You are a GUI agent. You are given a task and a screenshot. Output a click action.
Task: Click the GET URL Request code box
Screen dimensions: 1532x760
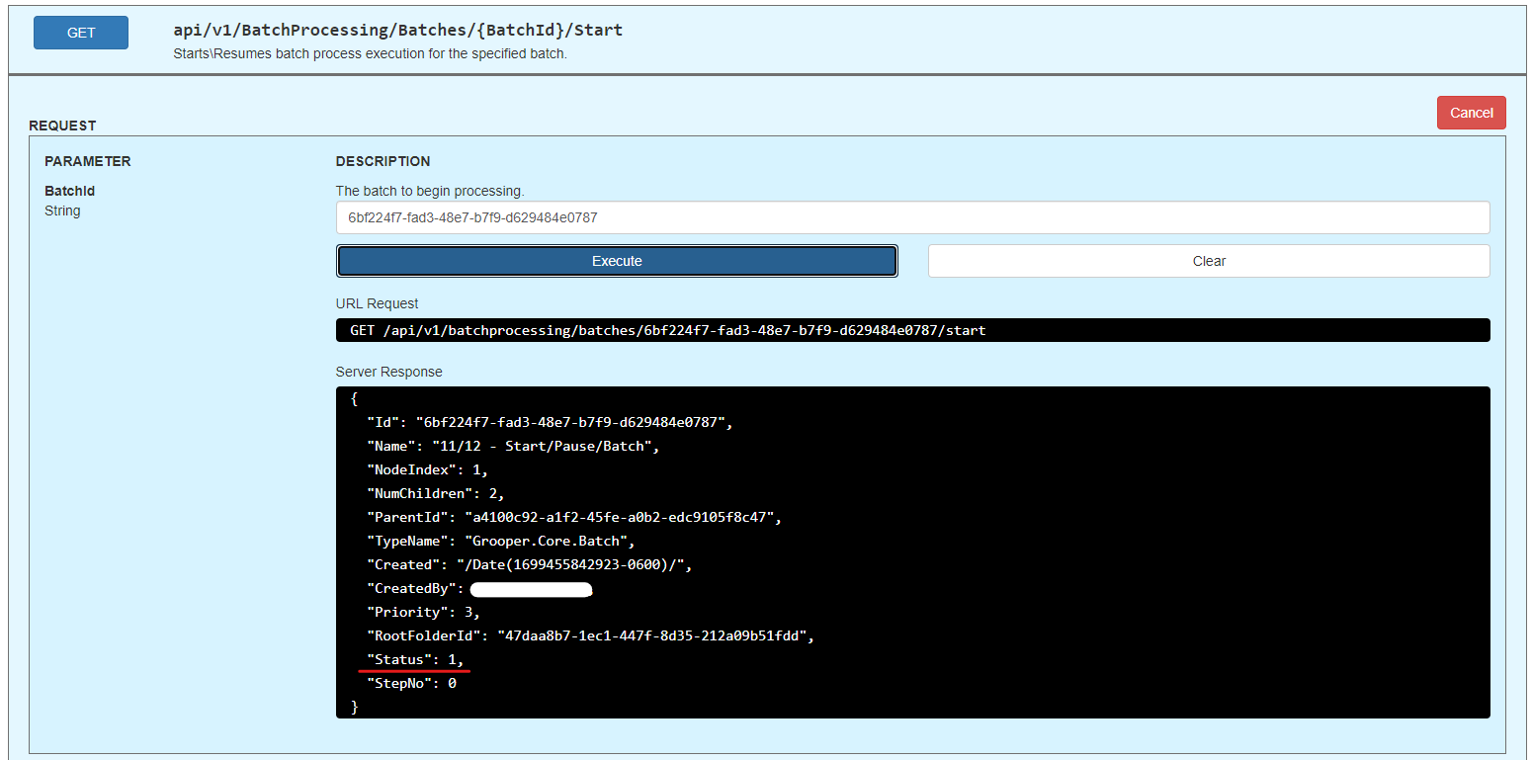tap(911, 330)
